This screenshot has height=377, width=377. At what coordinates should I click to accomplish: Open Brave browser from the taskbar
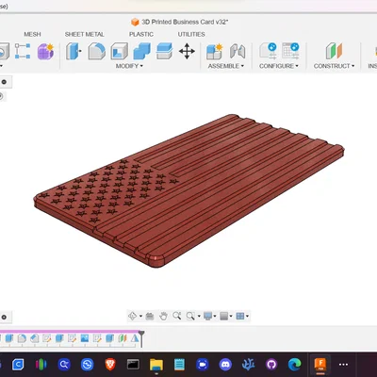tap(110, 365)
